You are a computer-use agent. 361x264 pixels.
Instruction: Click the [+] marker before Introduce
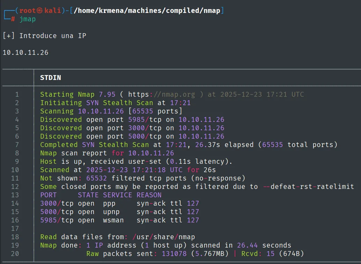click(9, 36)
